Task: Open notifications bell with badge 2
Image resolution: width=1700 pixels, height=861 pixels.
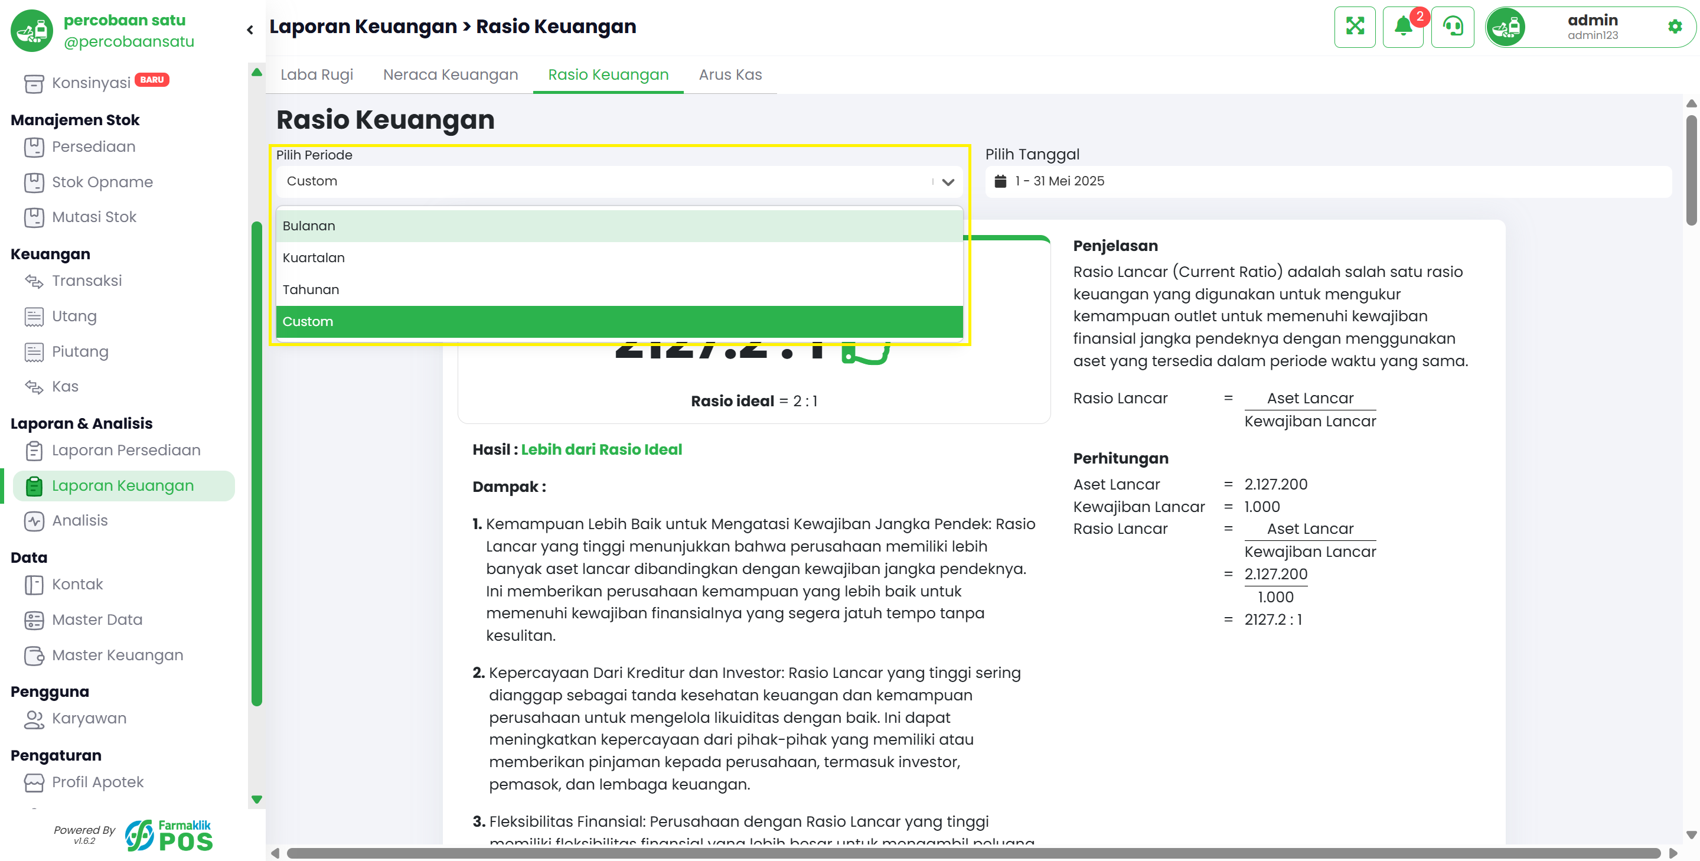Action: (1403, 27)
